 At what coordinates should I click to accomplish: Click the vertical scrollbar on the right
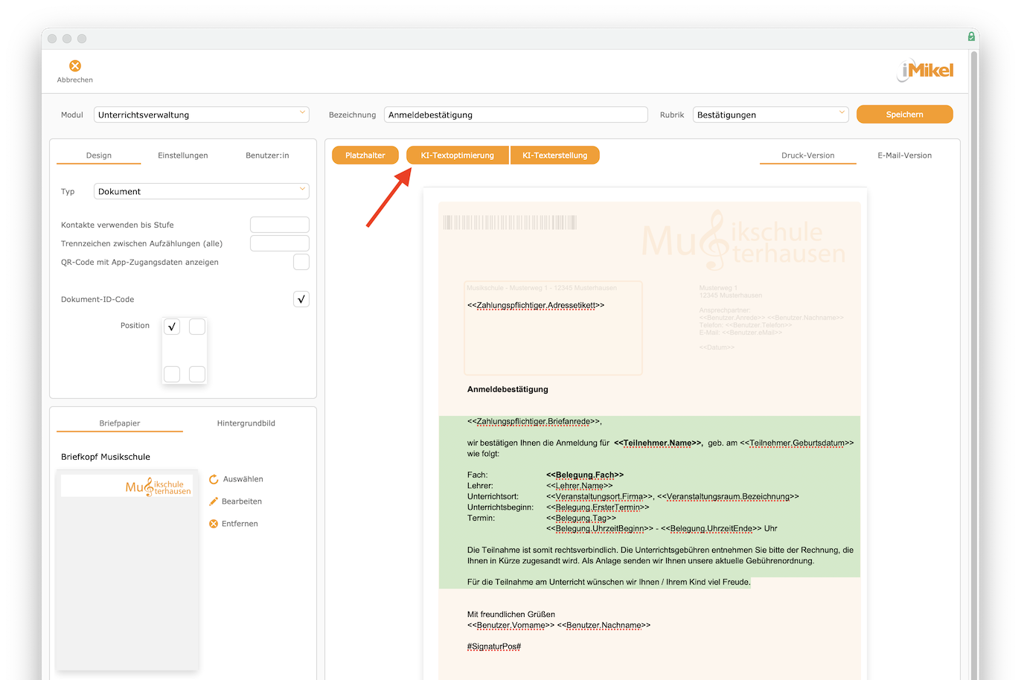pyautogui.click(x=974, y=365)
